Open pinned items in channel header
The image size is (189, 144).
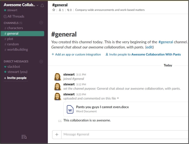[69, 10]
